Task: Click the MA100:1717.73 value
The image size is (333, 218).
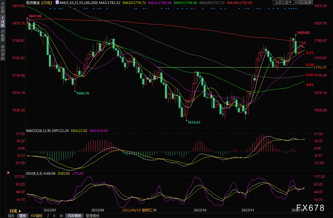Action: [212, 3]
